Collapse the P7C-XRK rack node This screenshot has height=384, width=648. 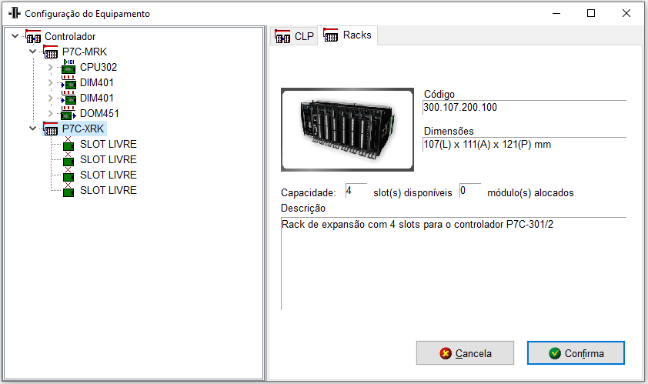pyautogui.click(x=33, y=129)
